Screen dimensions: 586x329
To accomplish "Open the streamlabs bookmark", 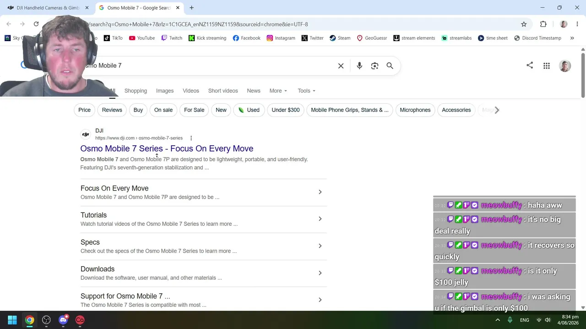I will click(456, 38).
